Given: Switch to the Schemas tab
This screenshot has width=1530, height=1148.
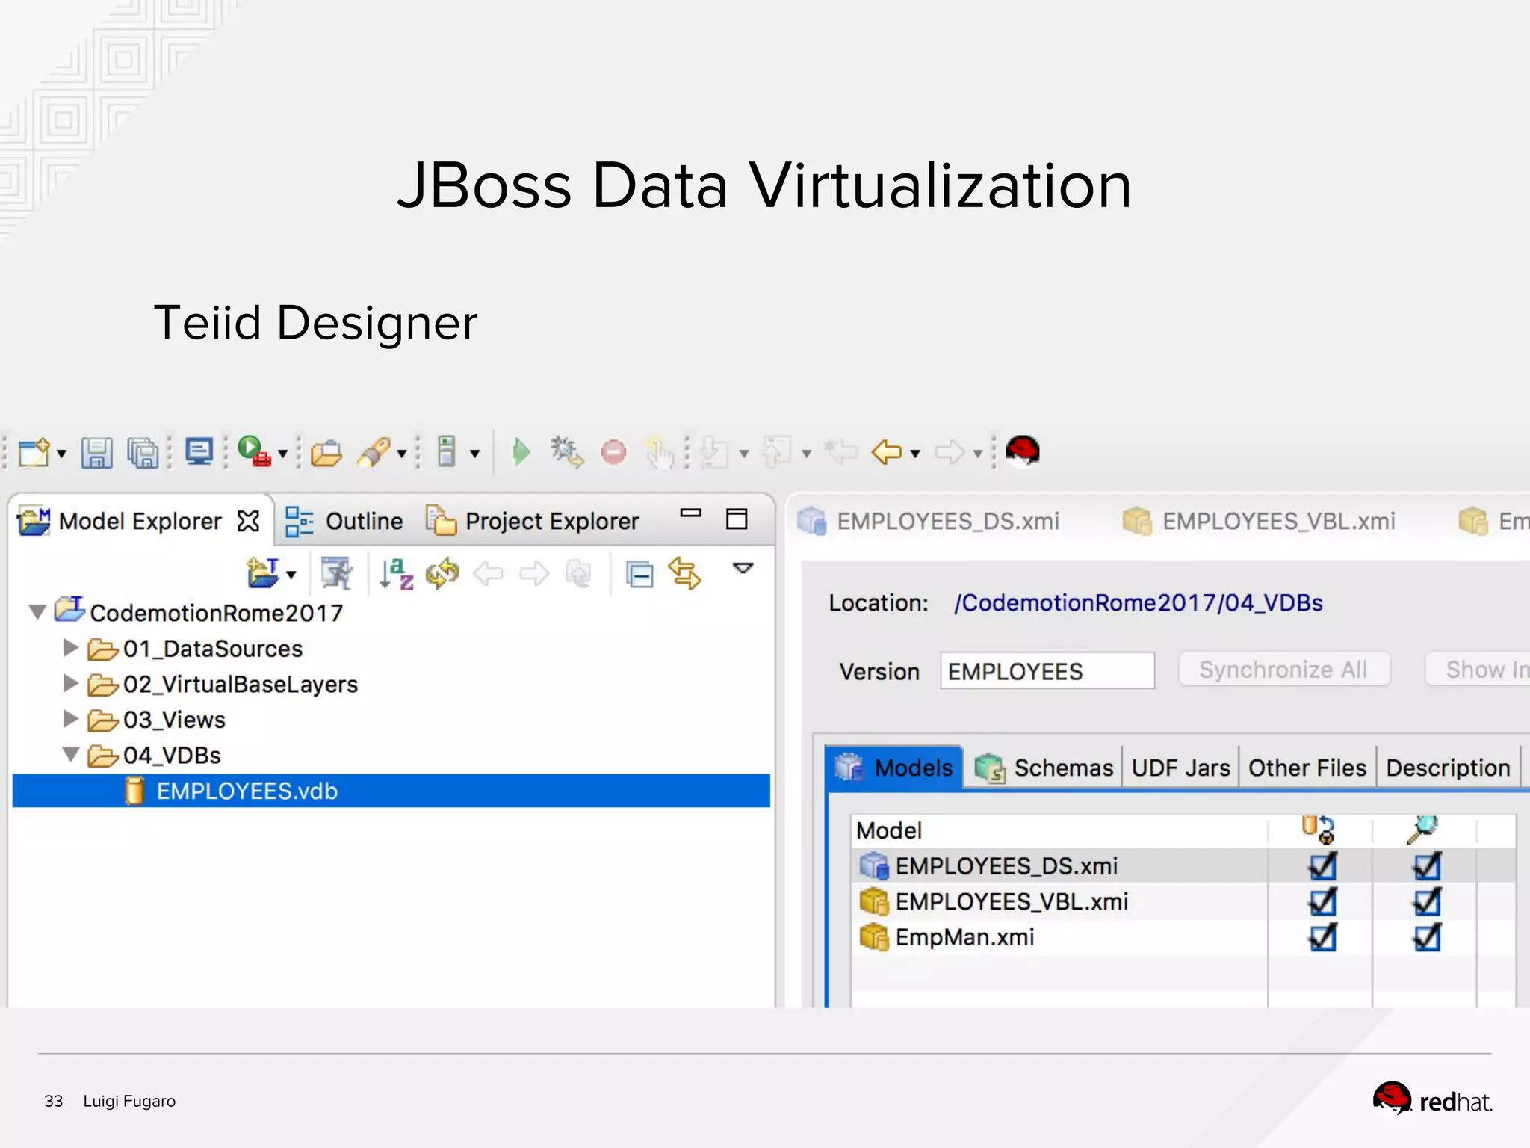Looking at the screenshot, I should (x=1044, y=768).
